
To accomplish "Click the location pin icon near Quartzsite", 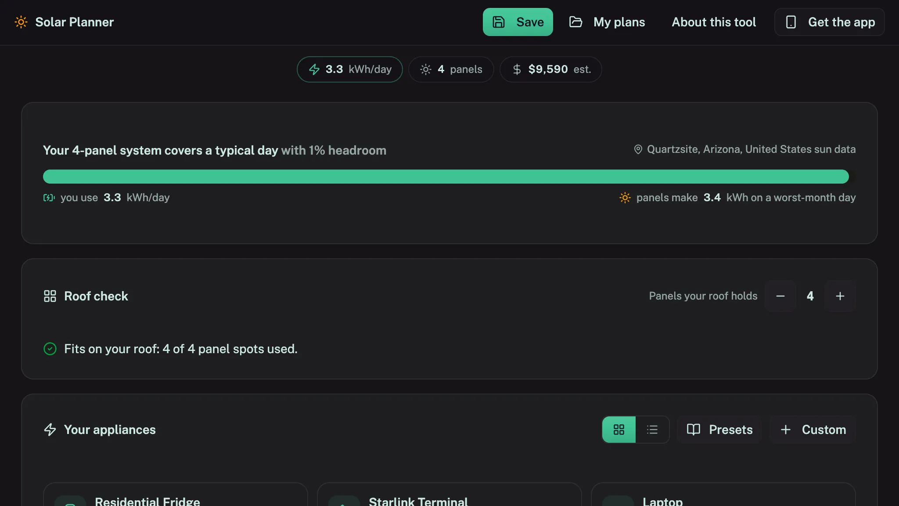I will (x=638, y=149).
